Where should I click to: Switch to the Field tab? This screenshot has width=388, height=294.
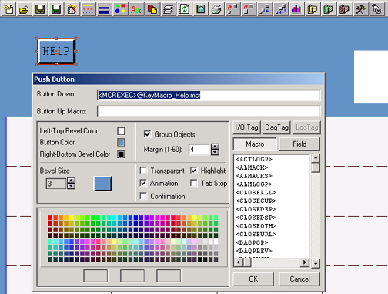(x=299, y=144)
